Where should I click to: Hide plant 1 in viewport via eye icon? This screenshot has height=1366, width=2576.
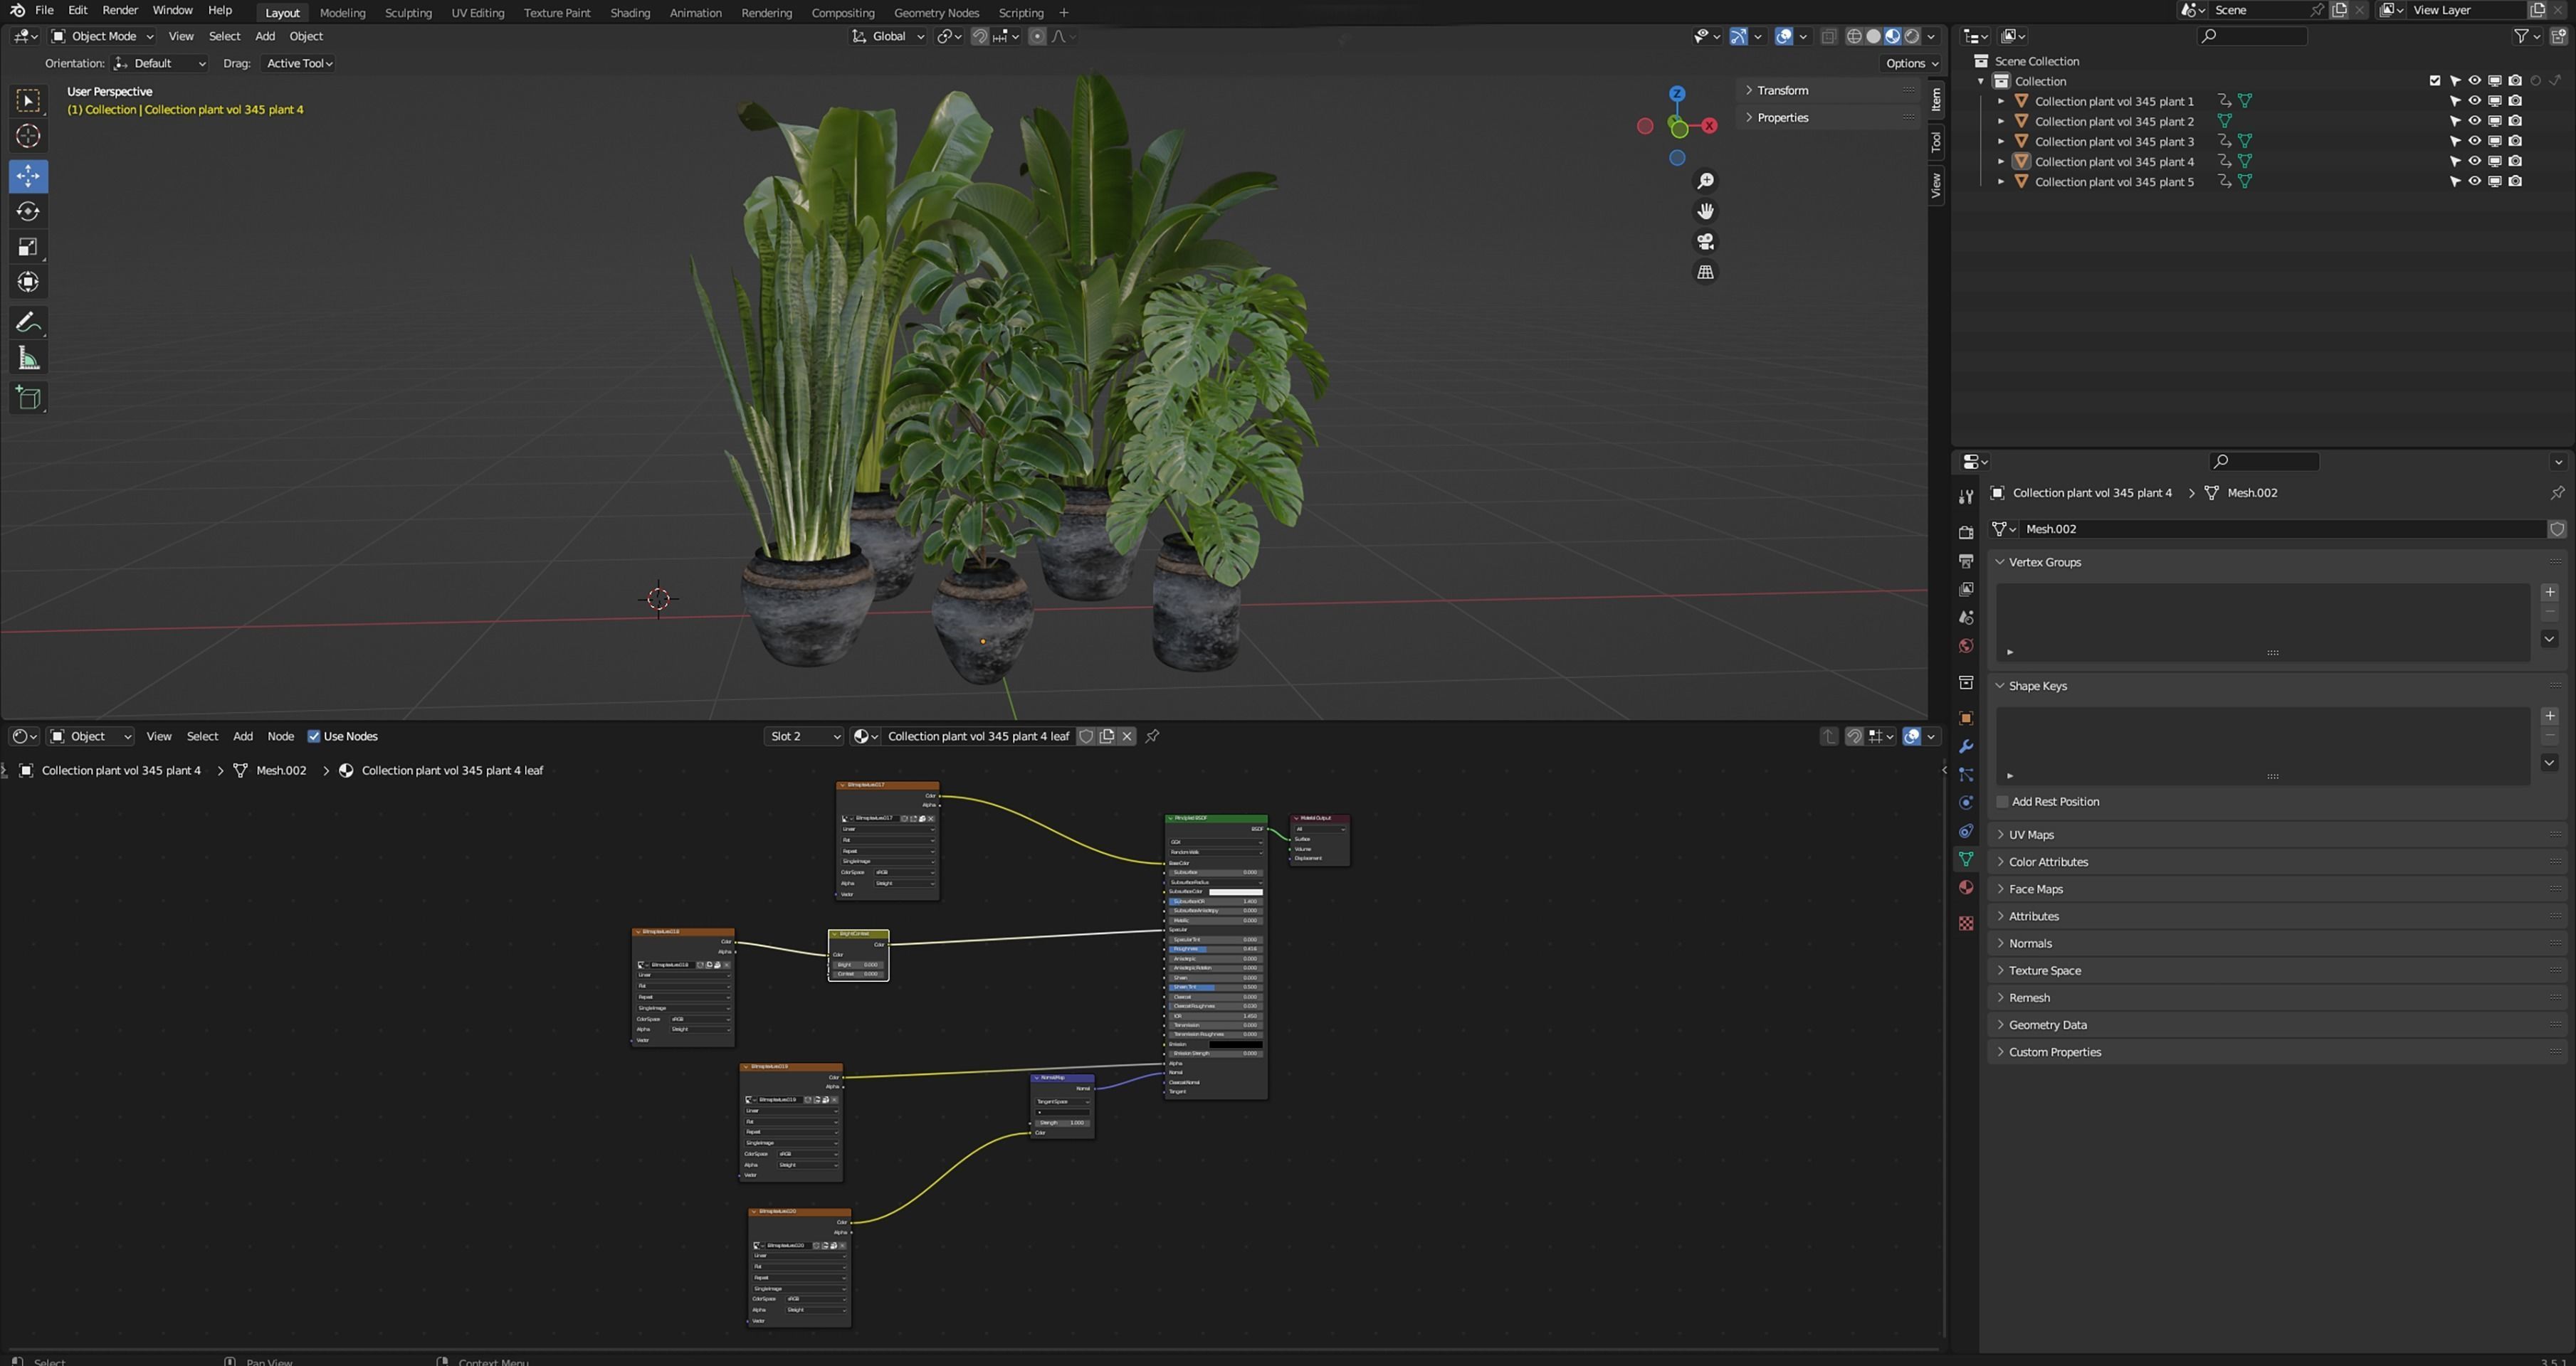[2474, 101]
